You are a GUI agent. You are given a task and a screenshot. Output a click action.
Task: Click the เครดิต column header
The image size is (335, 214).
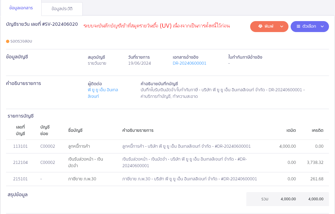tap(318, 130)
